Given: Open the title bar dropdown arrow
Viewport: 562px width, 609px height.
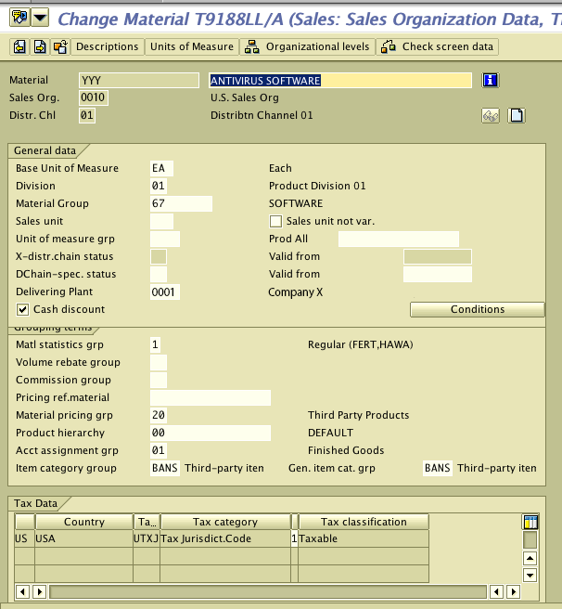Looking at the screenshot, I should click(x=41, y=18).
